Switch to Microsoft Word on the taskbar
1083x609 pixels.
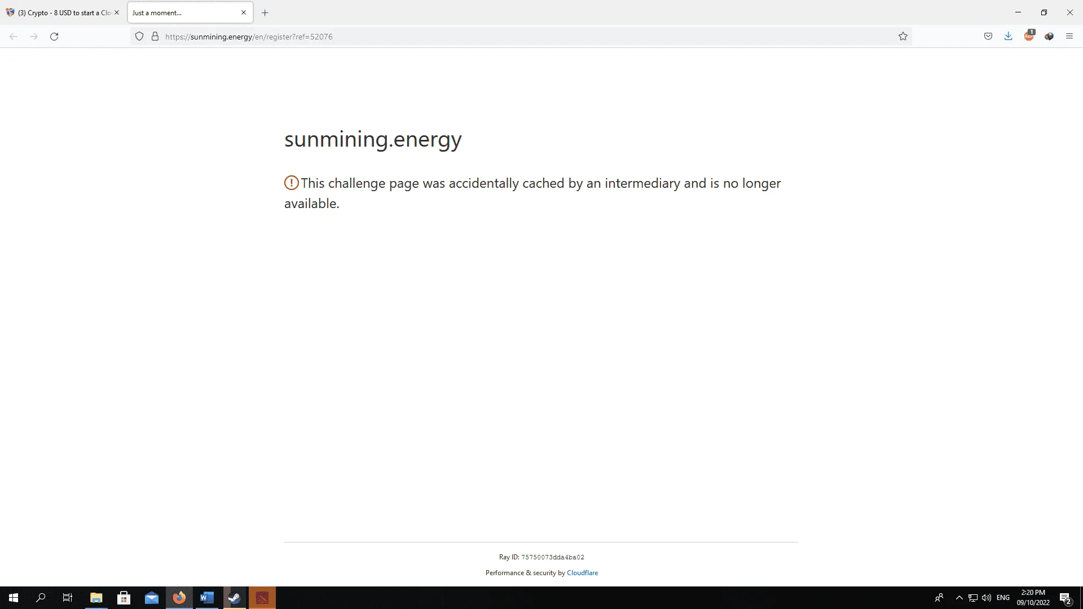click(207, 598)
